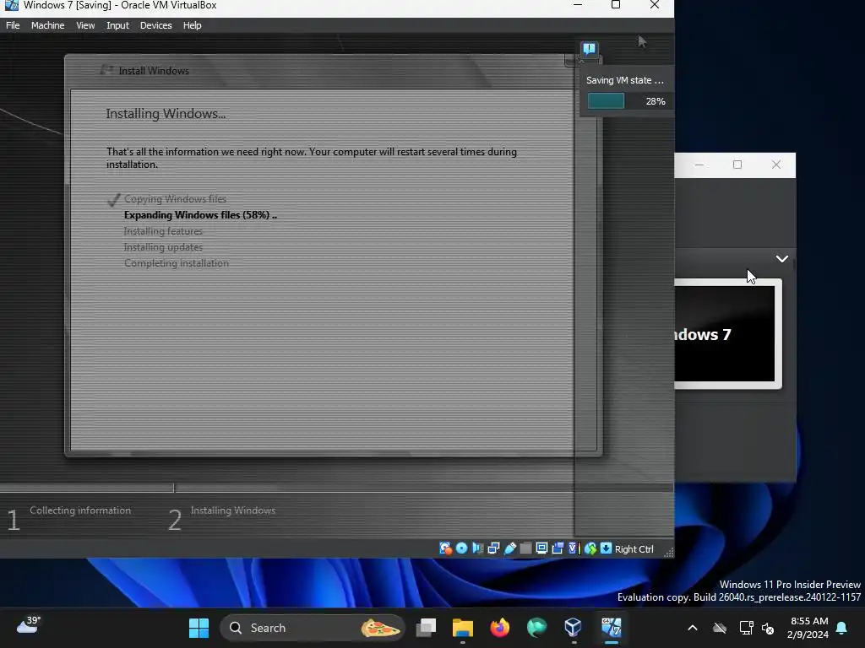The height and width of the screenshot is (648, 865).
Task: Click the Saving VM state progress bar
Action: [x=606, y=101]
